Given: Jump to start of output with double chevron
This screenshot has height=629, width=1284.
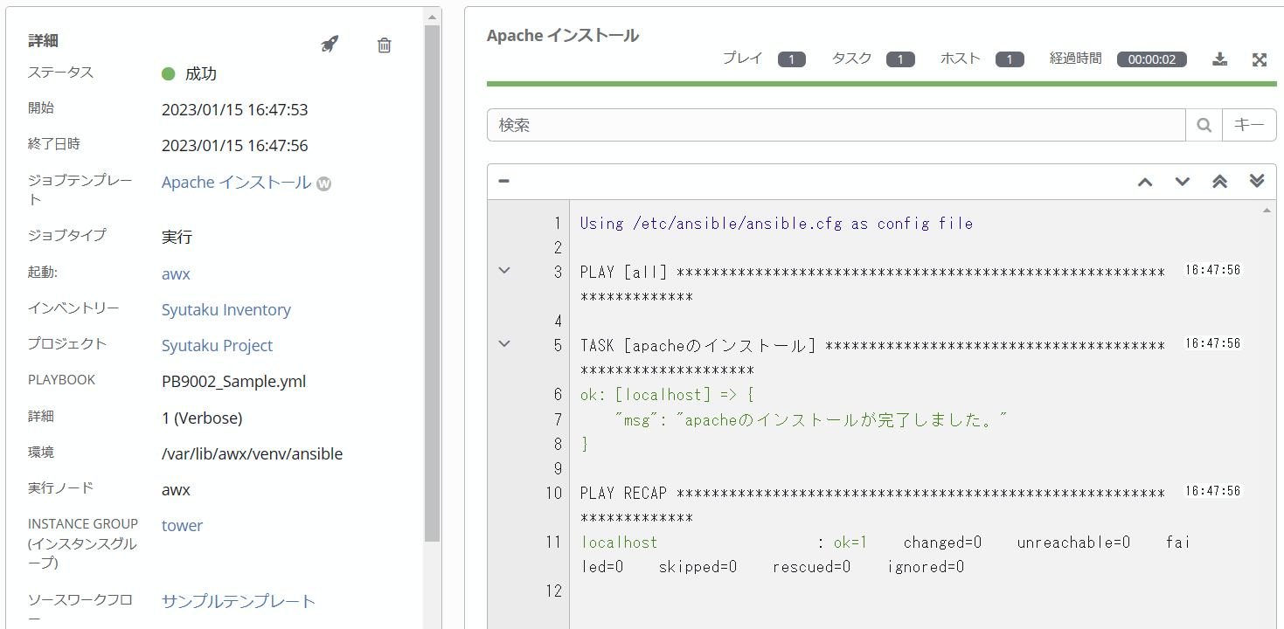Looking at the screenshot, I should pyautogui.click(x=1219, y=181).
